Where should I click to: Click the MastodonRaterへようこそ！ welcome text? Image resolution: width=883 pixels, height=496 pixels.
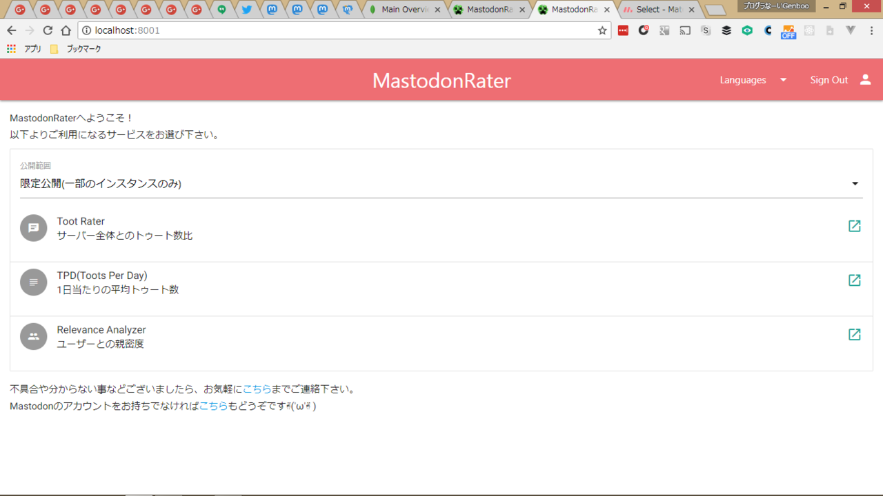[x=72, y=118]
